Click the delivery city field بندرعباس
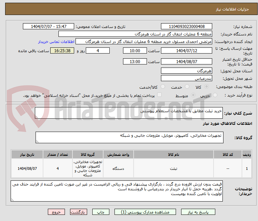Image resolution: width=258 pixels, height=221 pixels. [187, 78]
